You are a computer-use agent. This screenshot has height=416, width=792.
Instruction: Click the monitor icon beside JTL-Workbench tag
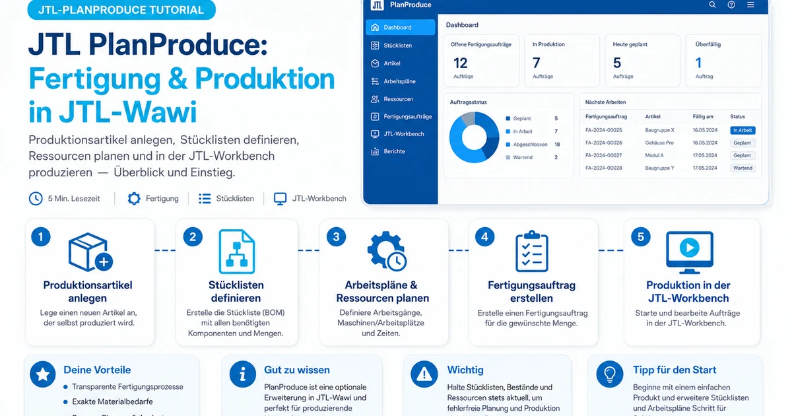click(x=280, y=199)
